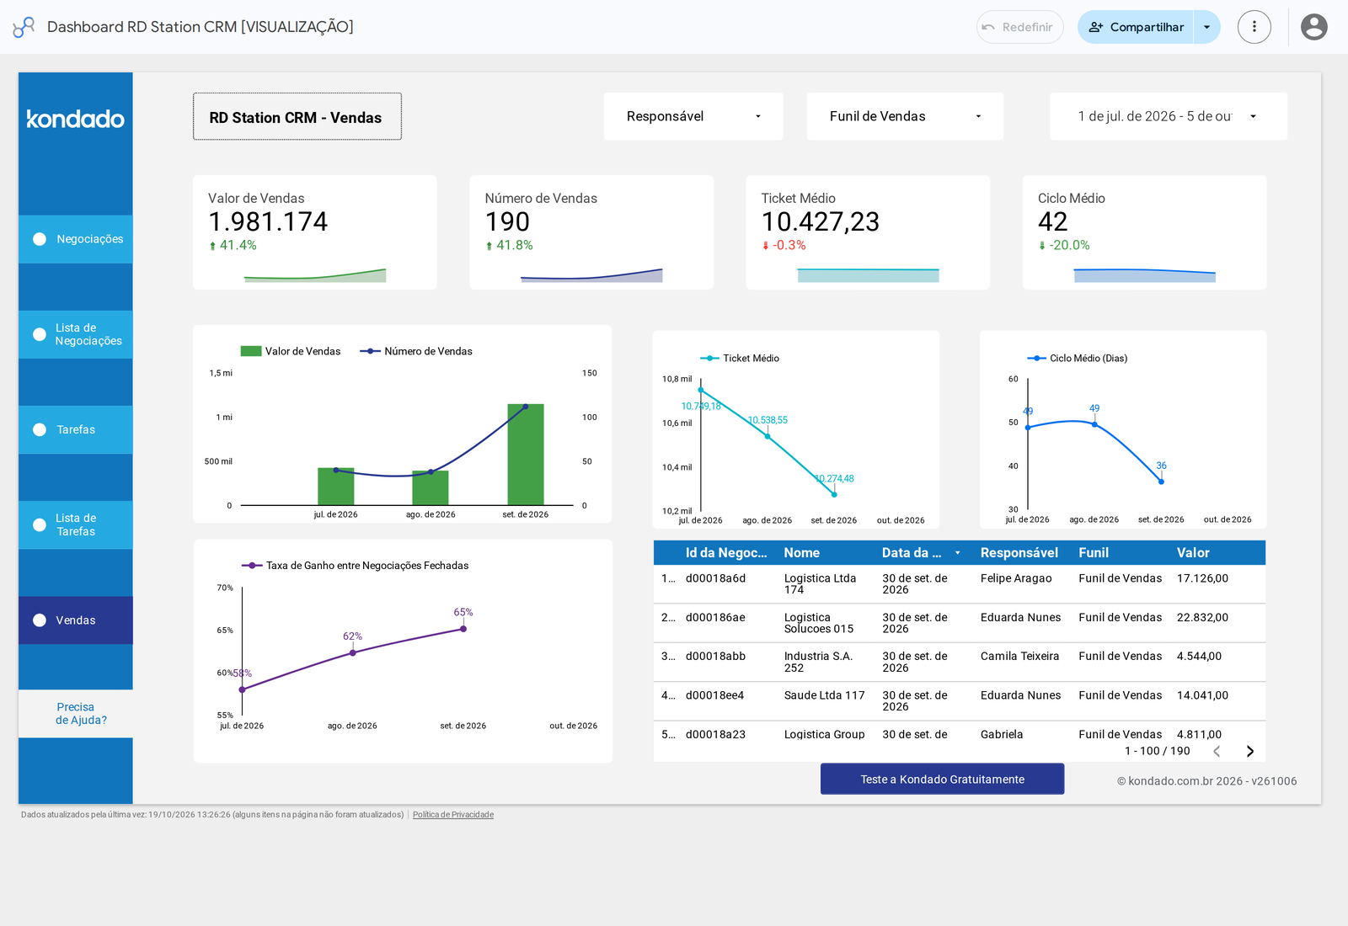The image size is (1348, 926).
Task: Sort by Data column arrow
Action: pyautogui.click(x=957, y=553)
